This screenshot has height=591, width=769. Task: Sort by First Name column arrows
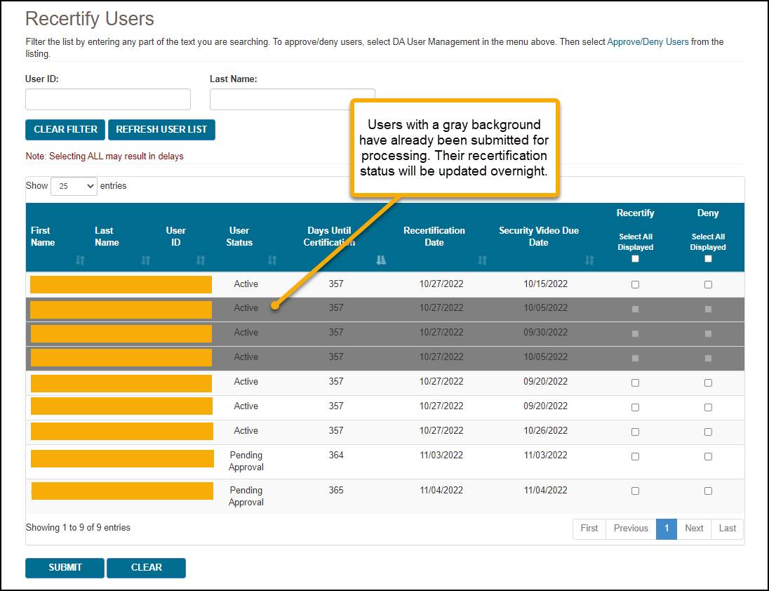tap(80, 260)
